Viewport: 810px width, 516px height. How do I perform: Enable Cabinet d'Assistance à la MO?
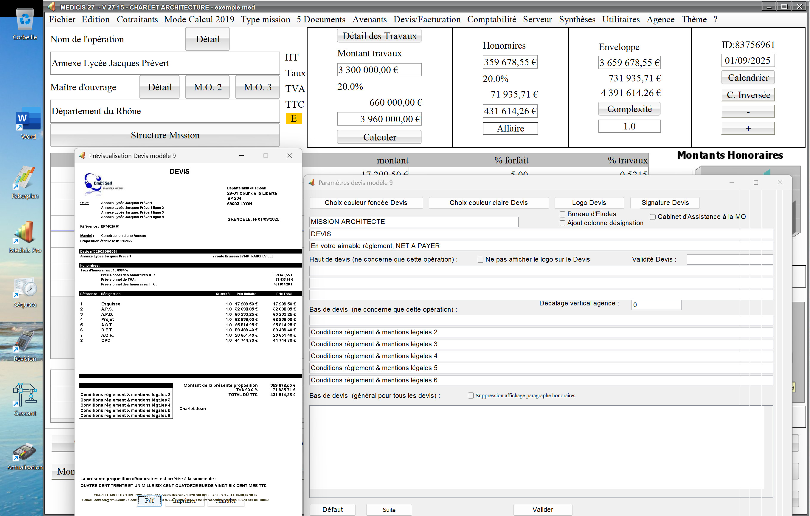[652, 217]
